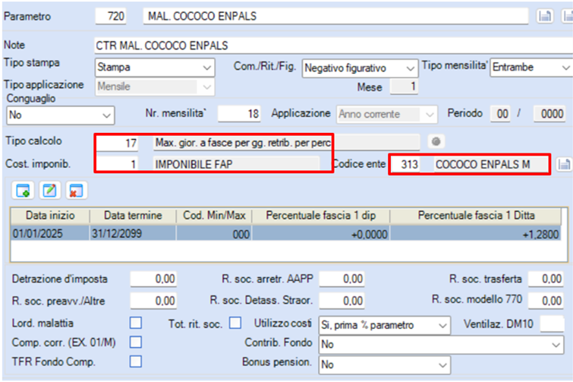Click the R. soc. modello 770 field

click(546, 301)
